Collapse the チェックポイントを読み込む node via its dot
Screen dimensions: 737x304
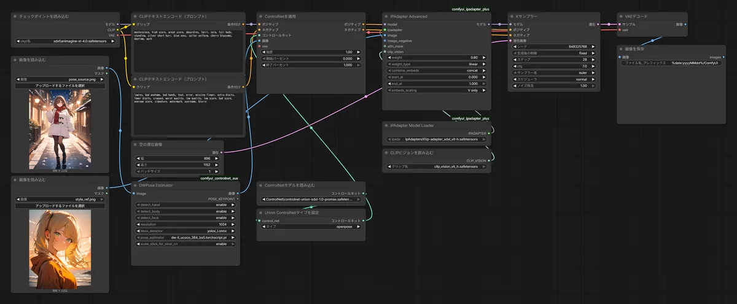pyautogui.click(x=16, y=16)
